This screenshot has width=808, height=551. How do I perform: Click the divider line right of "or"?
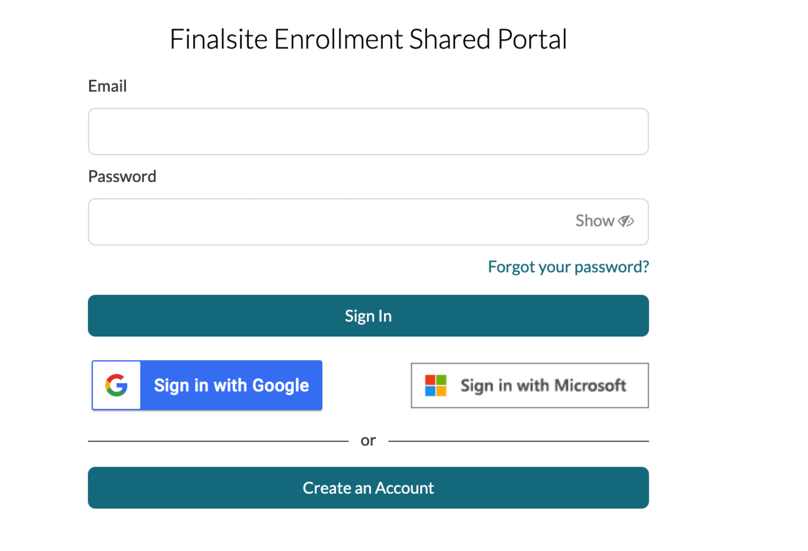(x=518, y=441)
